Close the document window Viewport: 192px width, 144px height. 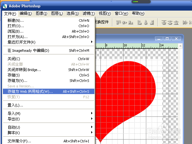click(176, 39)
